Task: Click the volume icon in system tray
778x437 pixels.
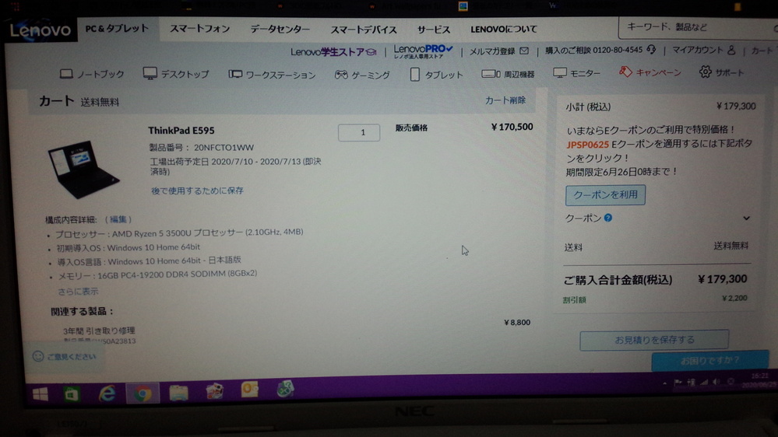Action: point(716,382)
